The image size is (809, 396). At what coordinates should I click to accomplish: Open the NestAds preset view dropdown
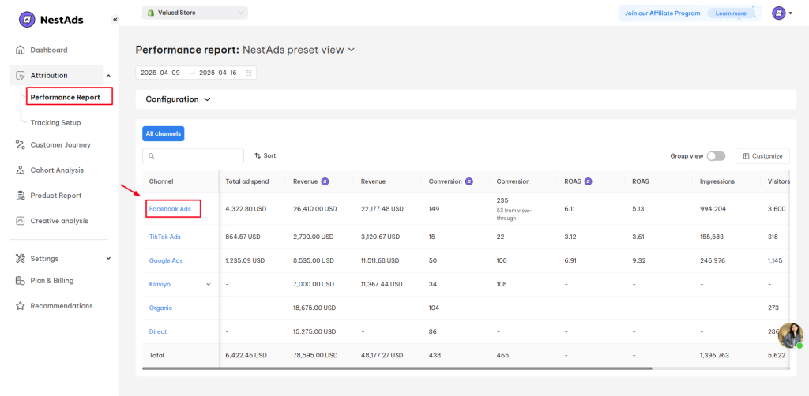coord(299,50)
